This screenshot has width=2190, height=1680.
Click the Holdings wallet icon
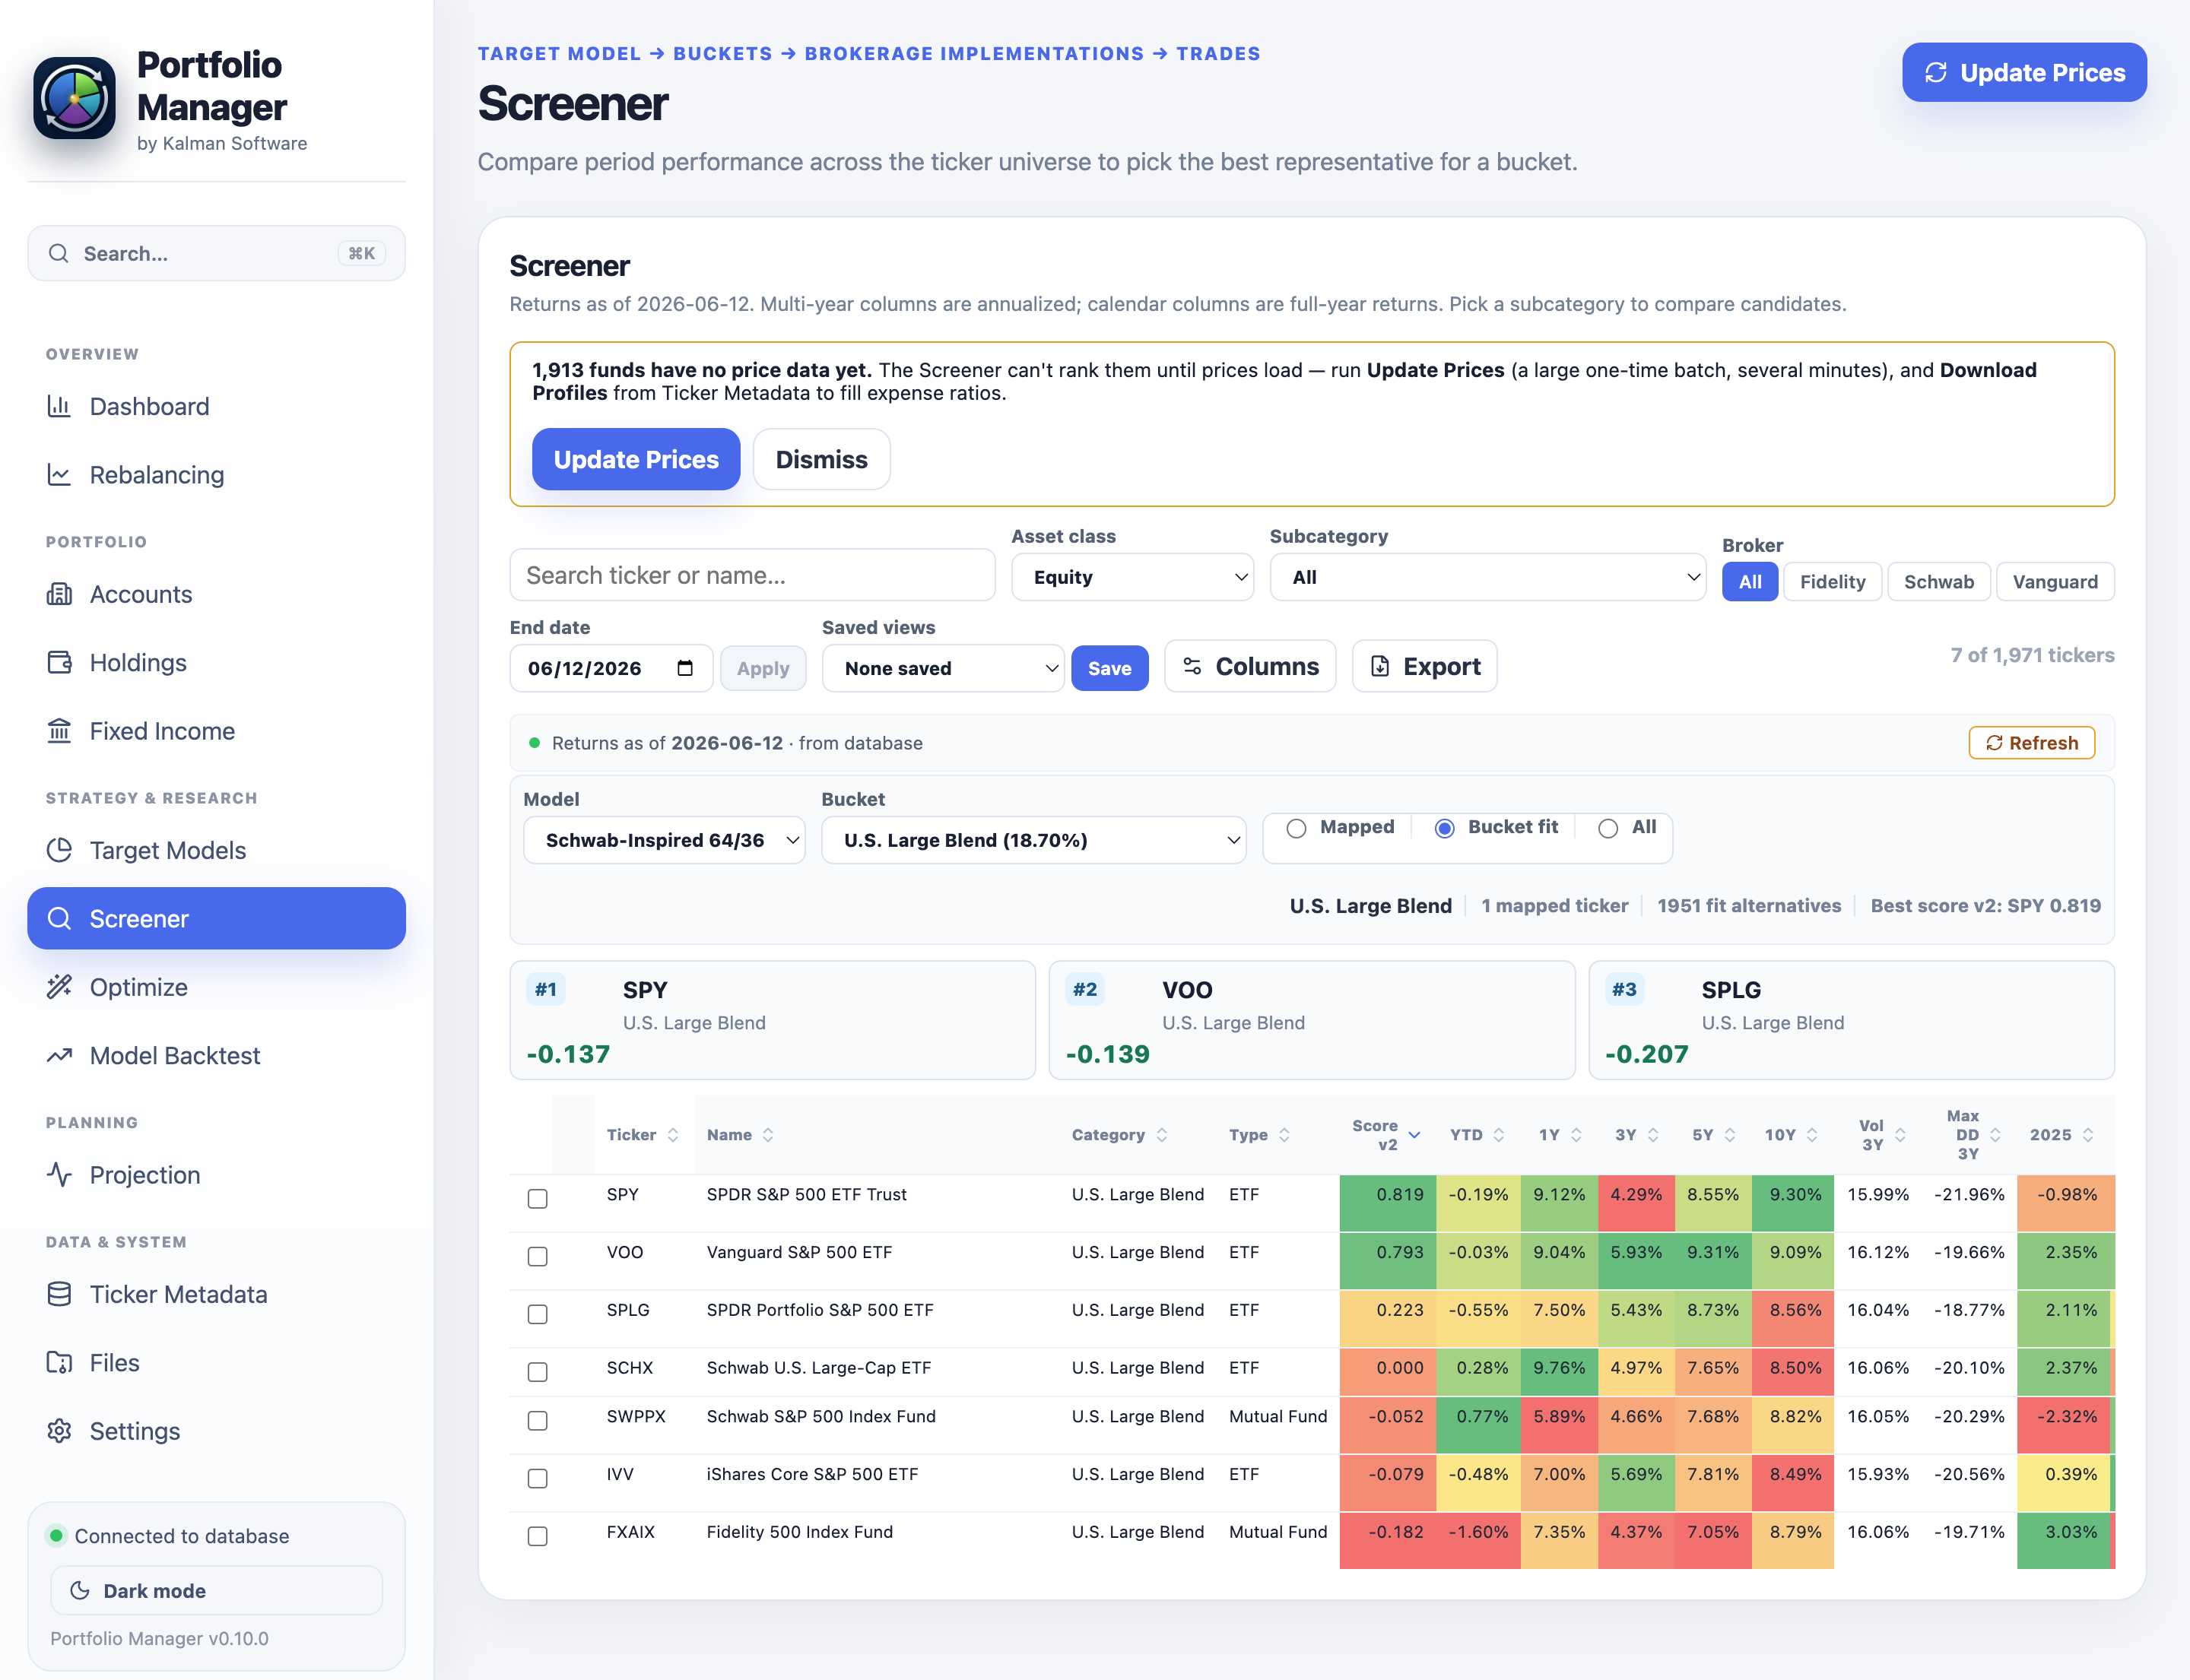point(59,662)
